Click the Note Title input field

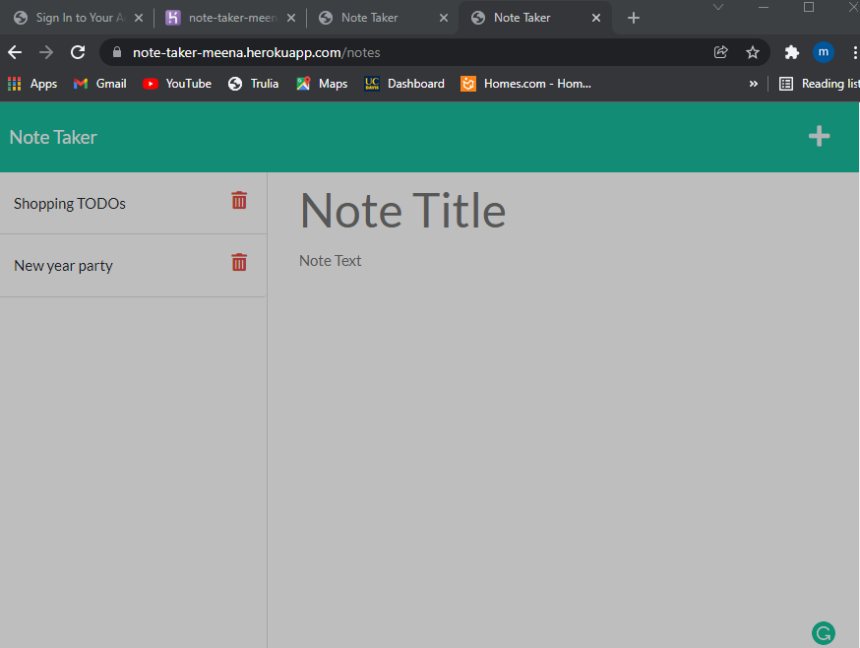coord(403,210)
